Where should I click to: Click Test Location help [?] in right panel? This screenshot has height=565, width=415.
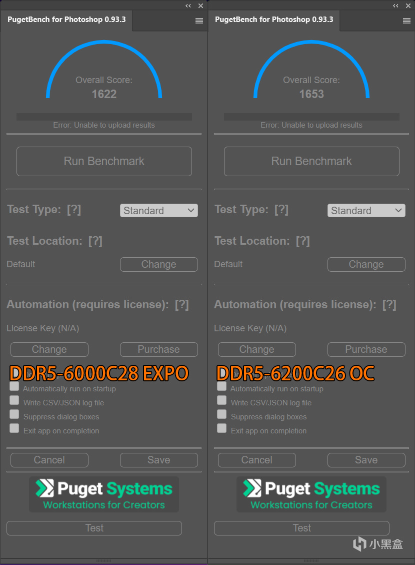[x=302, y=241]
